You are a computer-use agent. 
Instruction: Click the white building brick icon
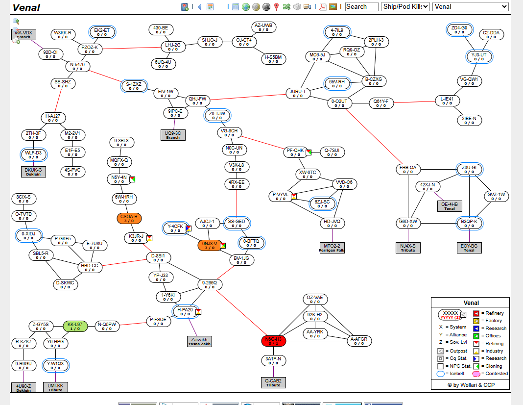tap(297, 7)
